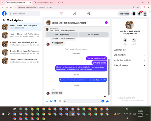The height and width of the screenshot is (121, 151).
Task: Switch to the Marketplace - 2 beds tab
Action: (x=46, y=2)
